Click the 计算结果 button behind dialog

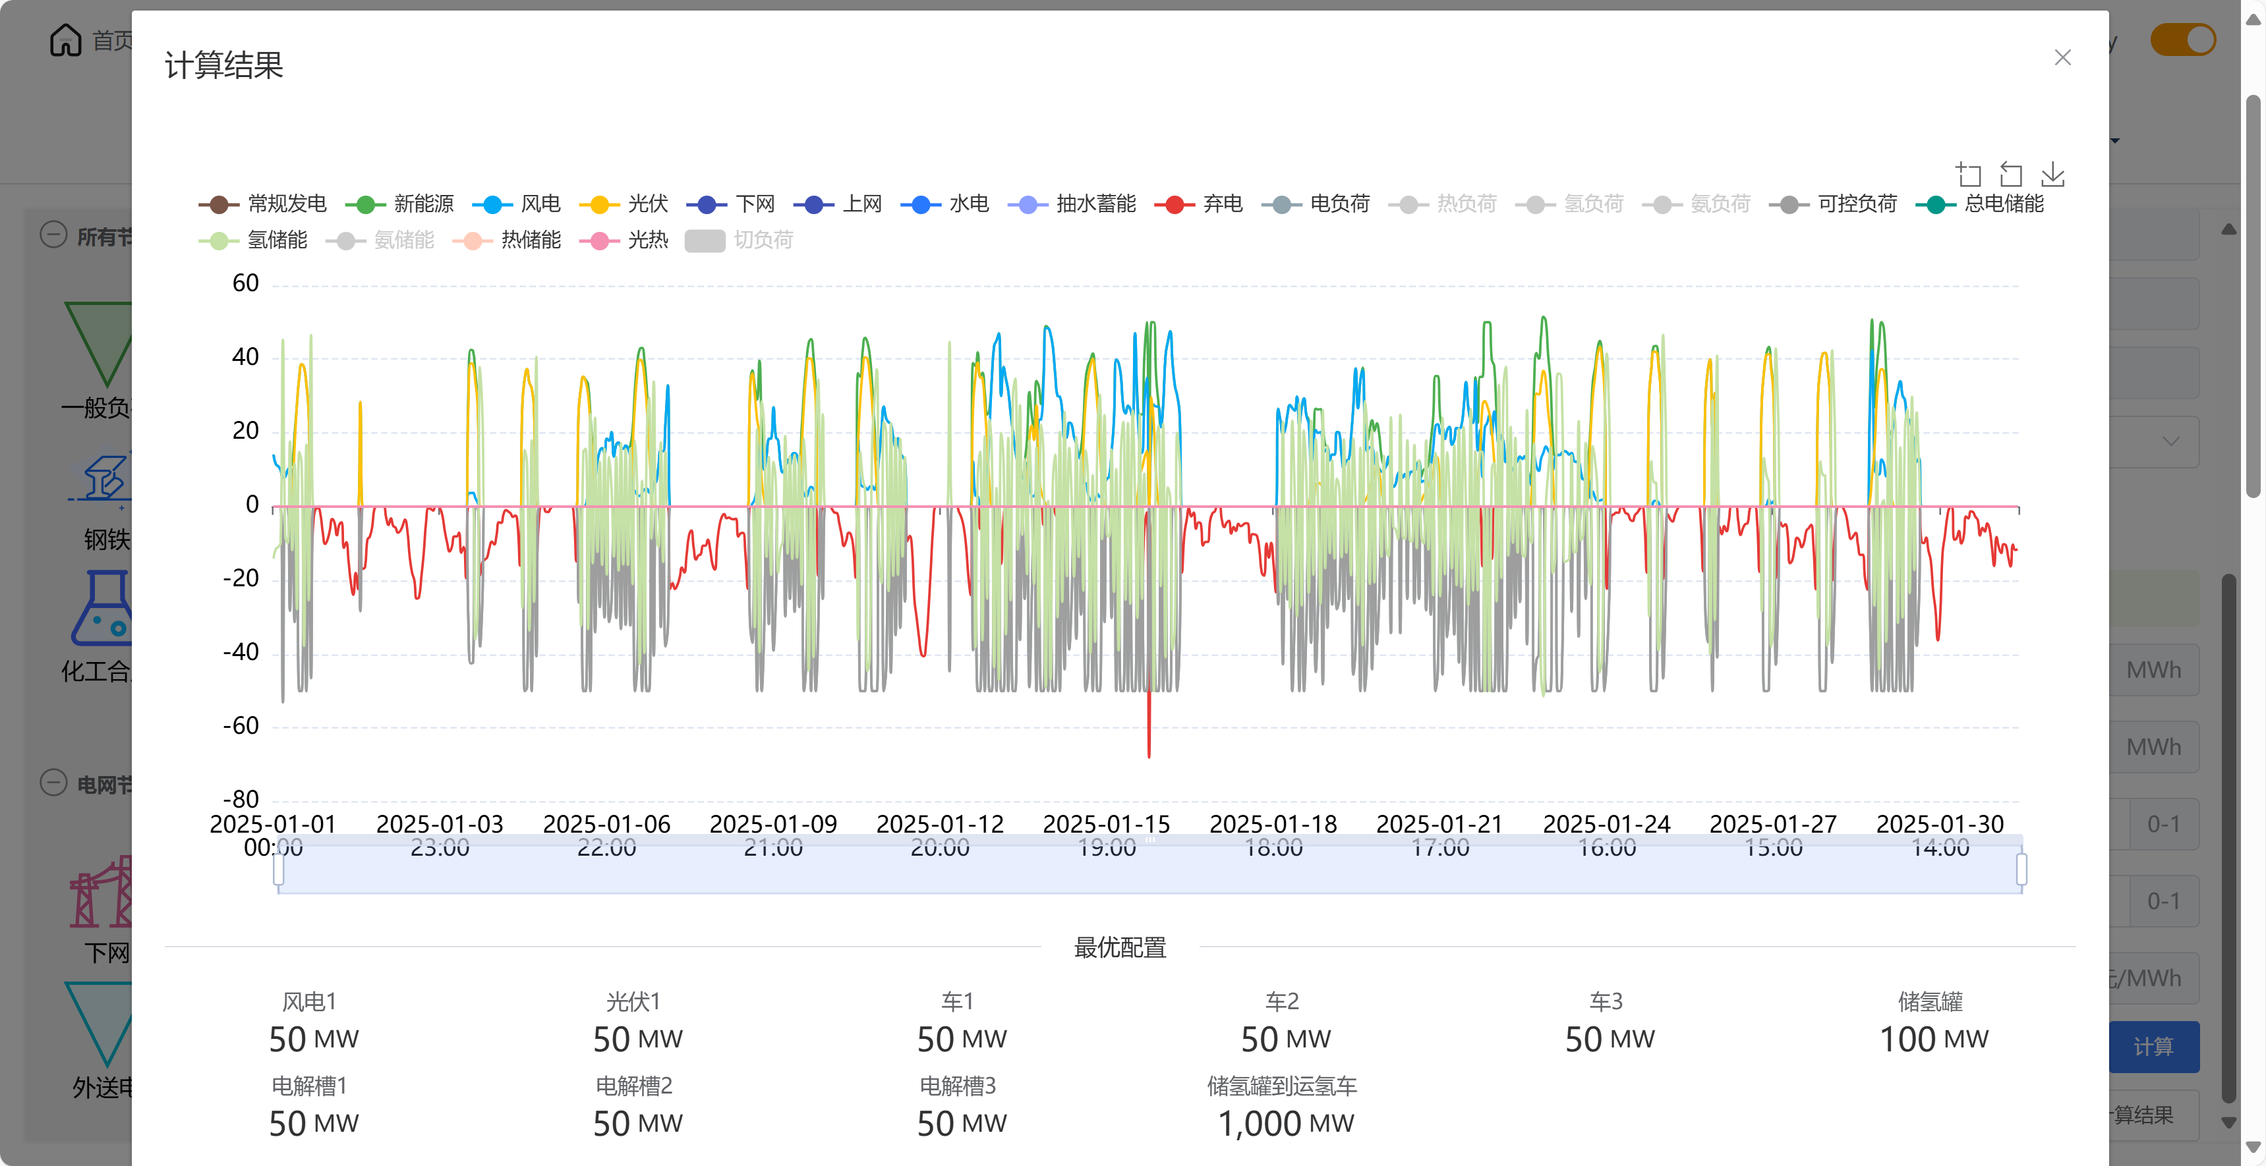pos(2153,1115)
